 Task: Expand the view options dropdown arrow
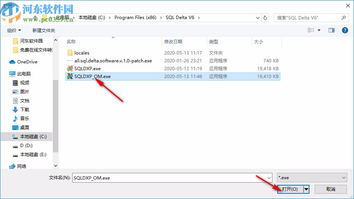pos(319,30)
